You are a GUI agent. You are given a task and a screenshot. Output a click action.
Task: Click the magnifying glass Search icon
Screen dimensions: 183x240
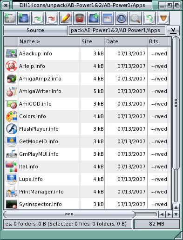click(136, 18)
